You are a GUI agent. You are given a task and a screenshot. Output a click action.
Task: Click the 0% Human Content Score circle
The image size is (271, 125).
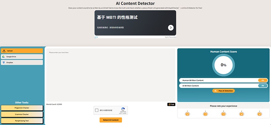224,65
